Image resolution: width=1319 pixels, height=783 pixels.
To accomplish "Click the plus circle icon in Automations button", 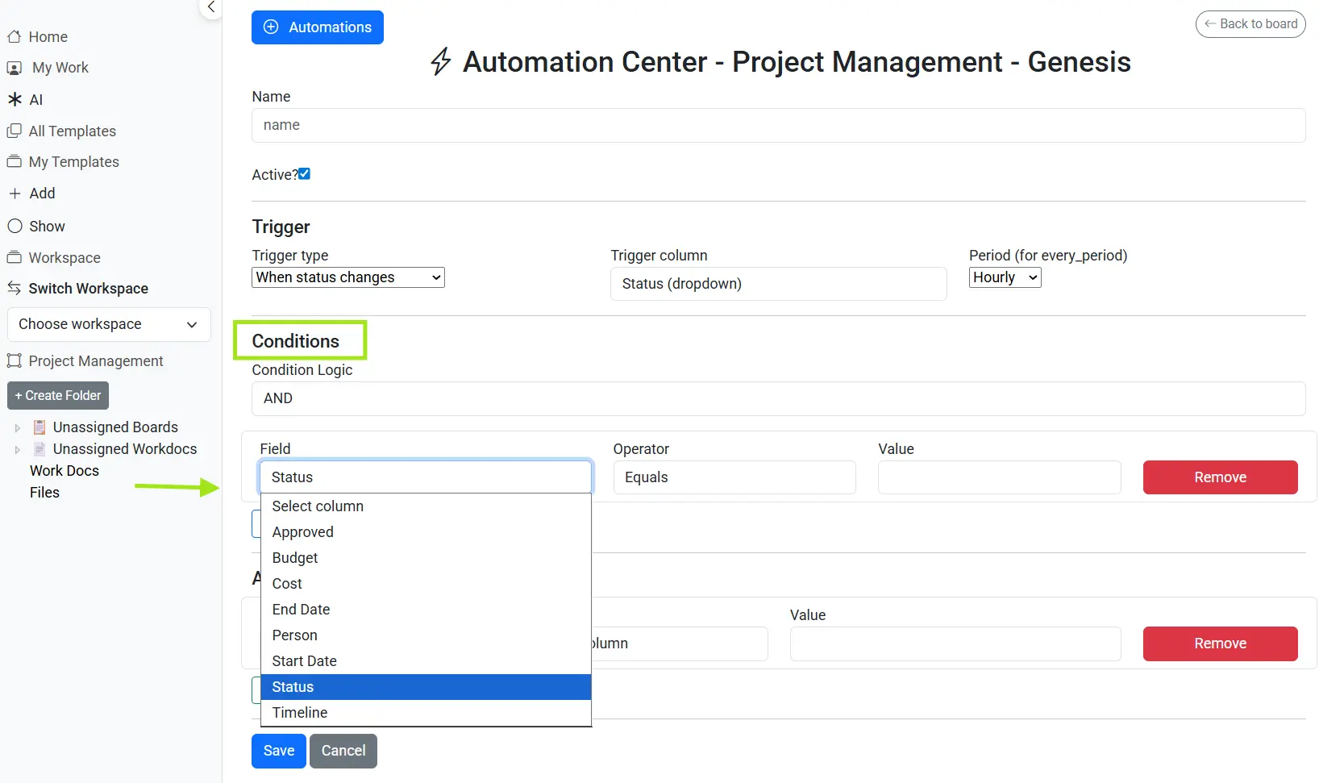I will point(271,27).
